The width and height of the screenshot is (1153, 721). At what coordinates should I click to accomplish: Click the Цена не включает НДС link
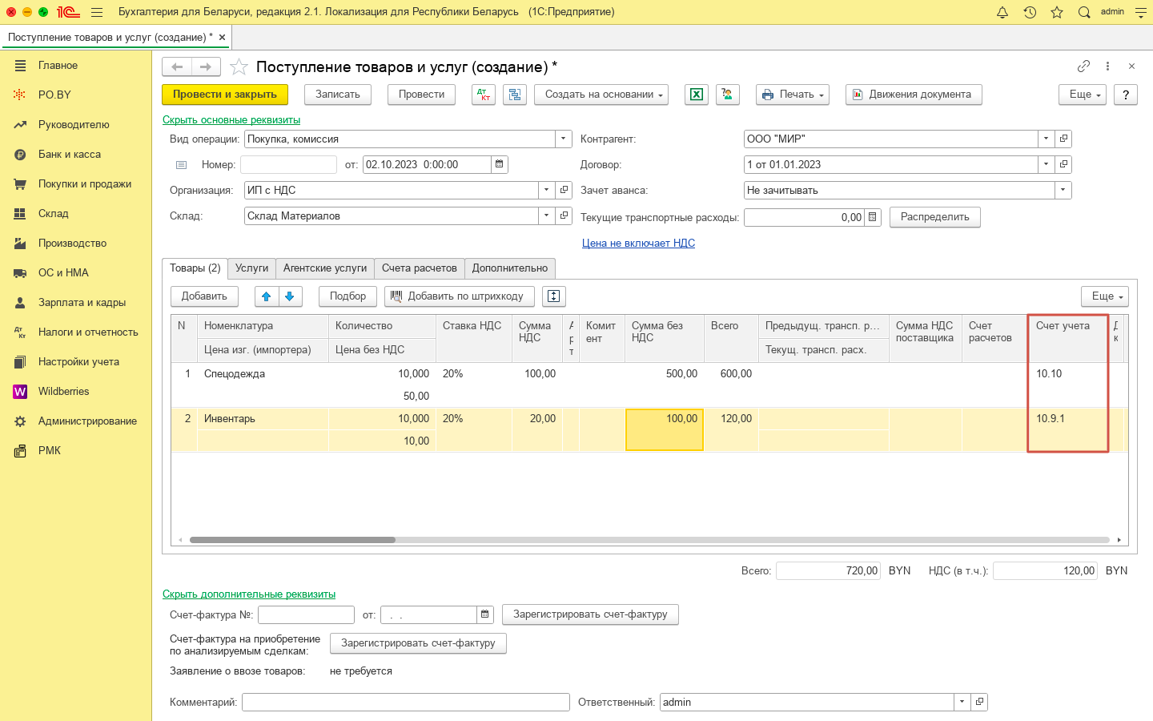coord(638,243)
